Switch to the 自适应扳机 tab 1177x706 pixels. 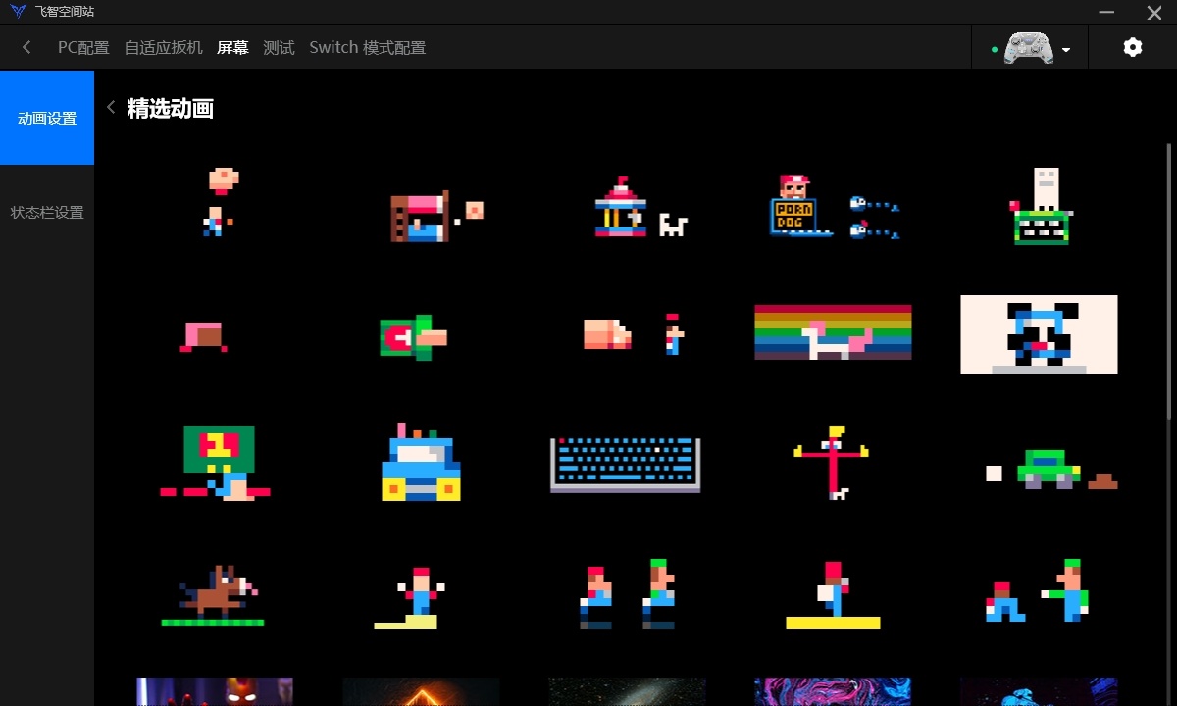pyautogui.click(x=164, y=47)
